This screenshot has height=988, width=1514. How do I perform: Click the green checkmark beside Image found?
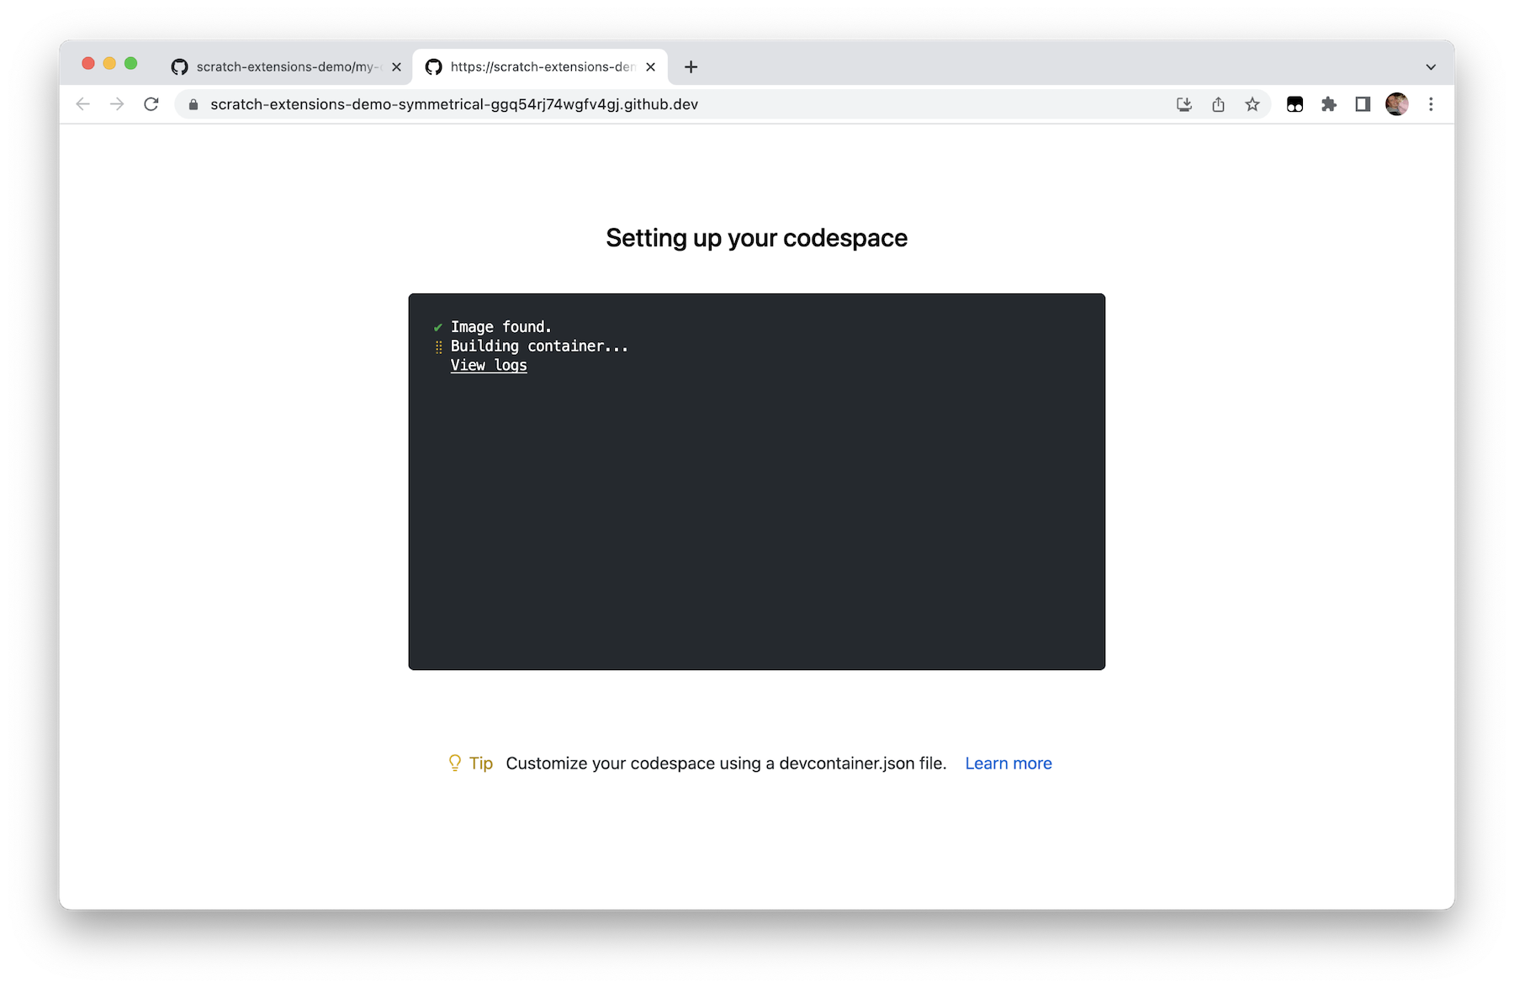click(438, 326)
